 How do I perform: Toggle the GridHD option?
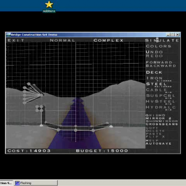pos(155,115)
